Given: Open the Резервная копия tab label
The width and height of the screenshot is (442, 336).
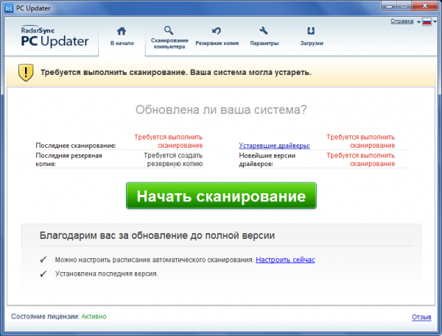Looking at the screenshot, I should [x=217, y=43].
